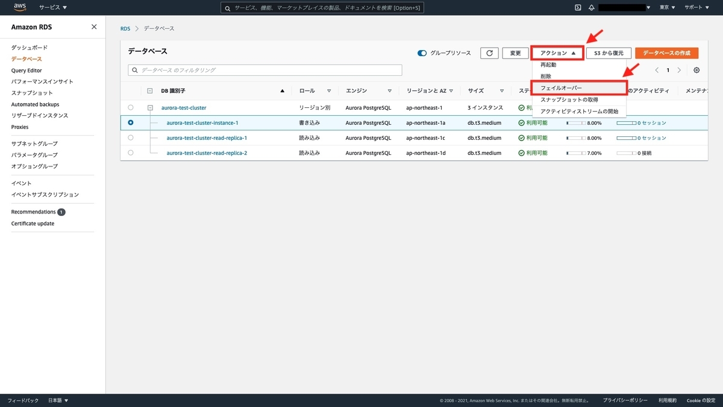Open Query Editor in sidebar

(x=27, y=71)
